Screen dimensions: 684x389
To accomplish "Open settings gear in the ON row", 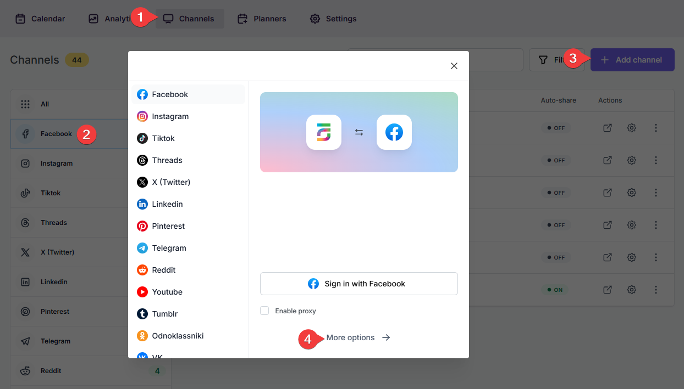I will [632, 290].
